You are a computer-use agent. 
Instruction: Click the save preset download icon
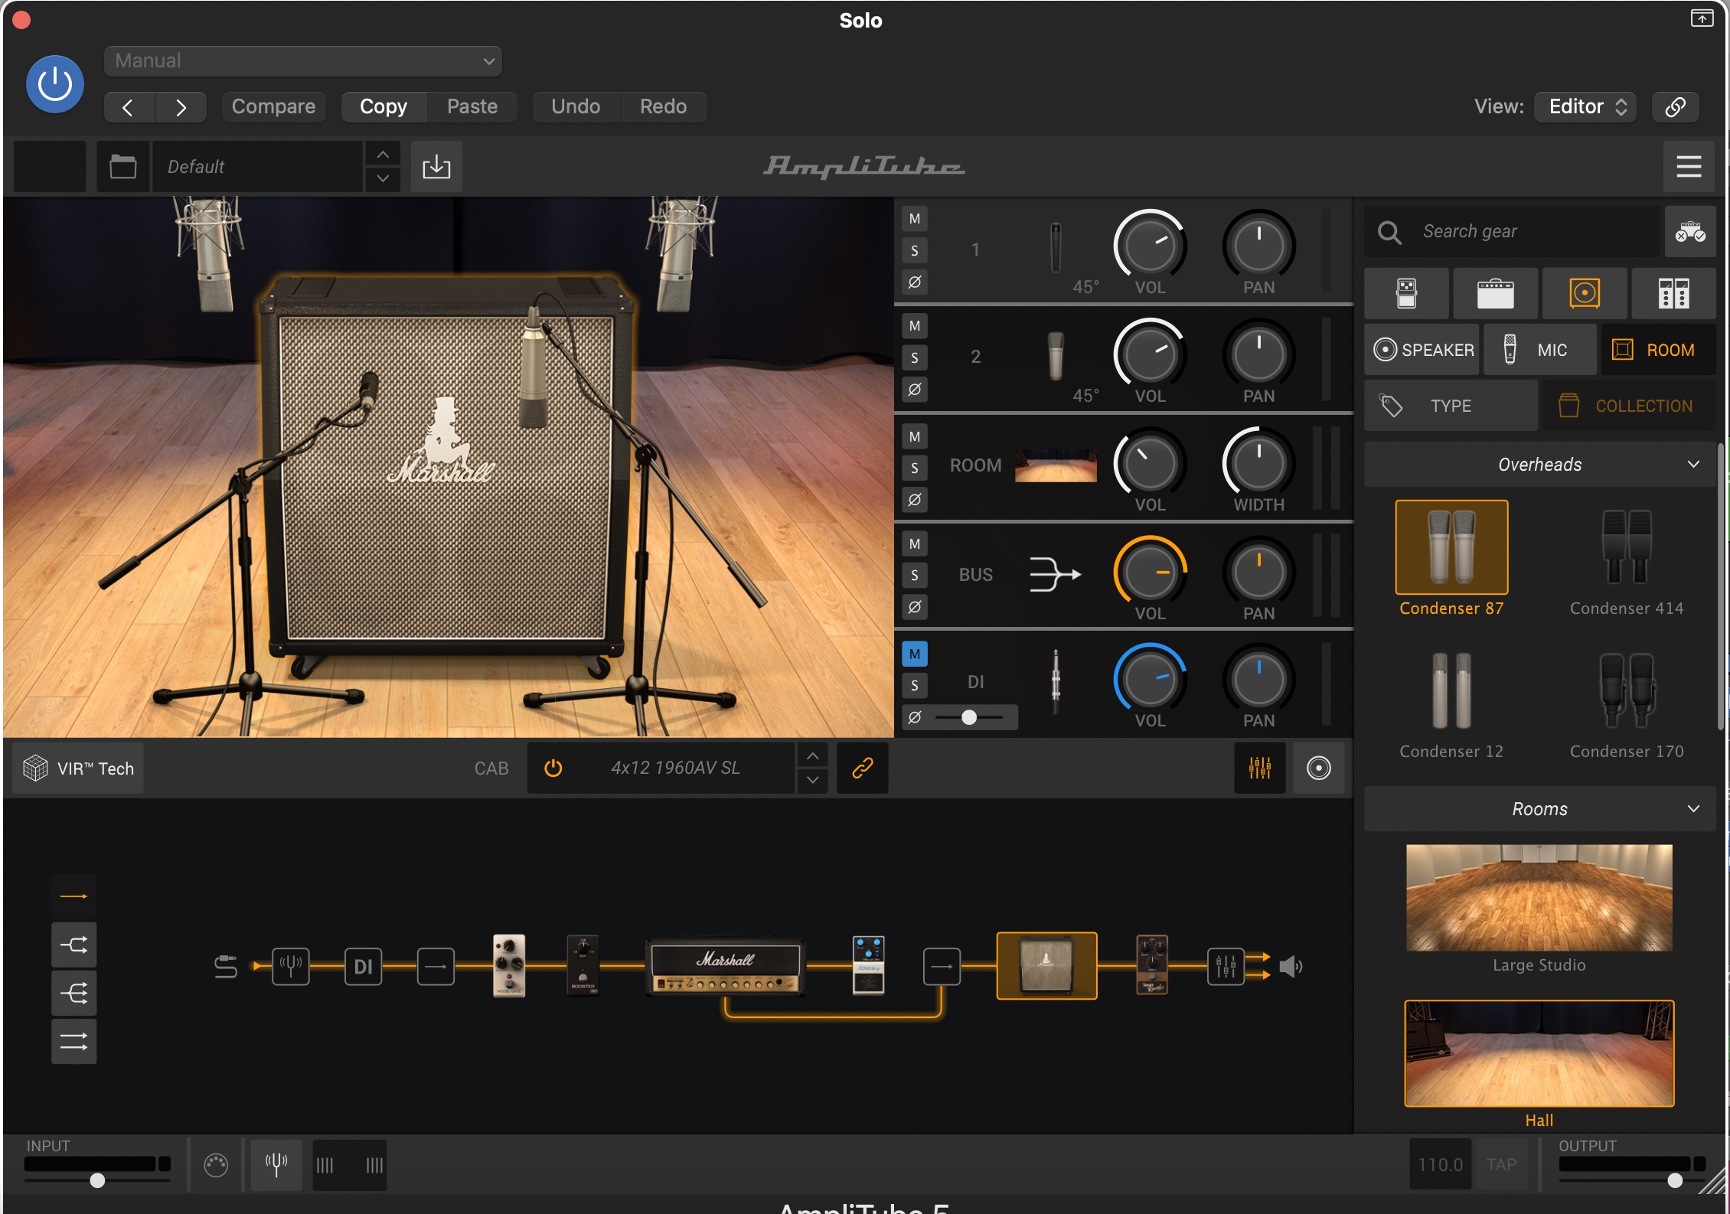[436, 166]
